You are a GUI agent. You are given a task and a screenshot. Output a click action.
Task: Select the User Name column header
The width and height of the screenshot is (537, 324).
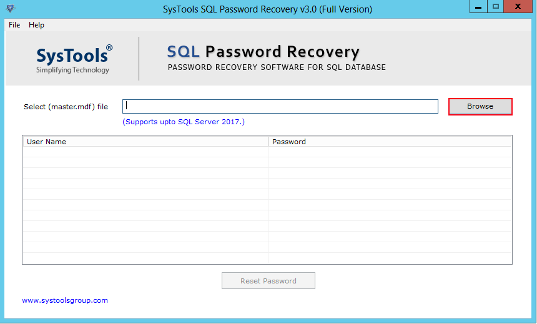(x=145, y=142)
